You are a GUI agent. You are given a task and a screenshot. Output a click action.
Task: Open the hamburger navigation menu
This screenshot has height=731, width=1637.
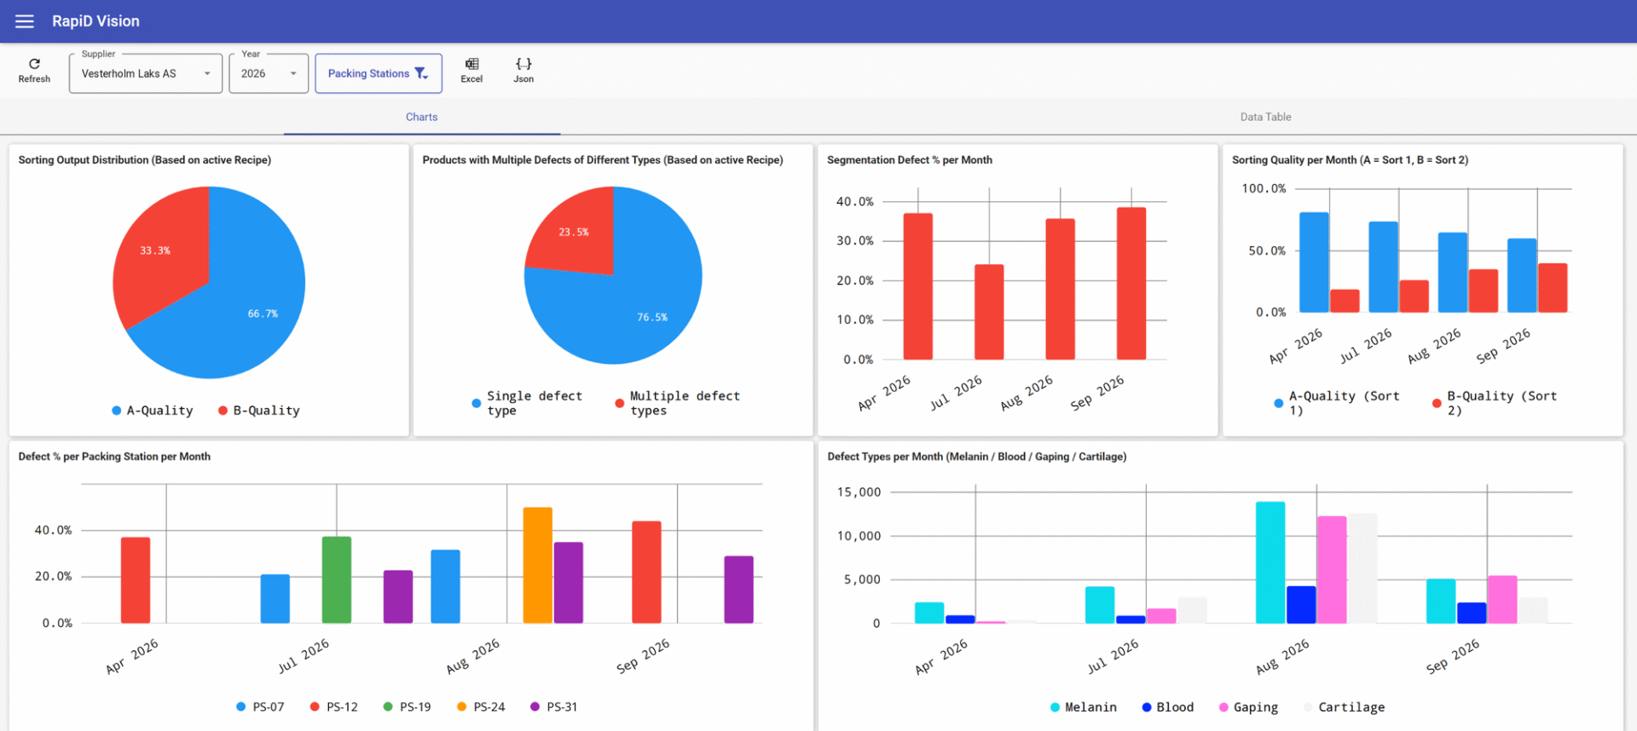25,21
